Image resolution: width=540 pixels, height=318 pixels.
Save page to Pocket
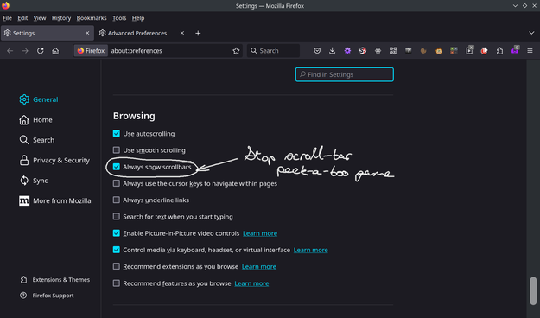click(x=317, y=51)
